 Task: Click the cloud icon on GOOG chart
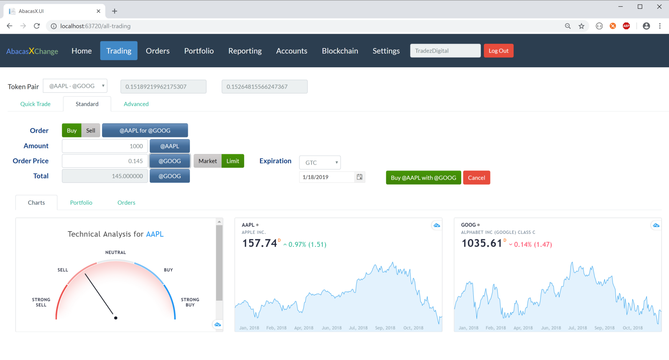click(656, 226)
